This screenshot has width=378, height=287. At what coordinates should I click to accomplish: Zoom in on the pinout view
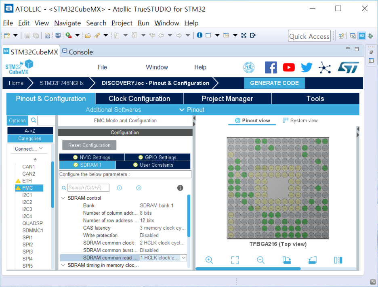pyautogui.click(x=209, y=260)
